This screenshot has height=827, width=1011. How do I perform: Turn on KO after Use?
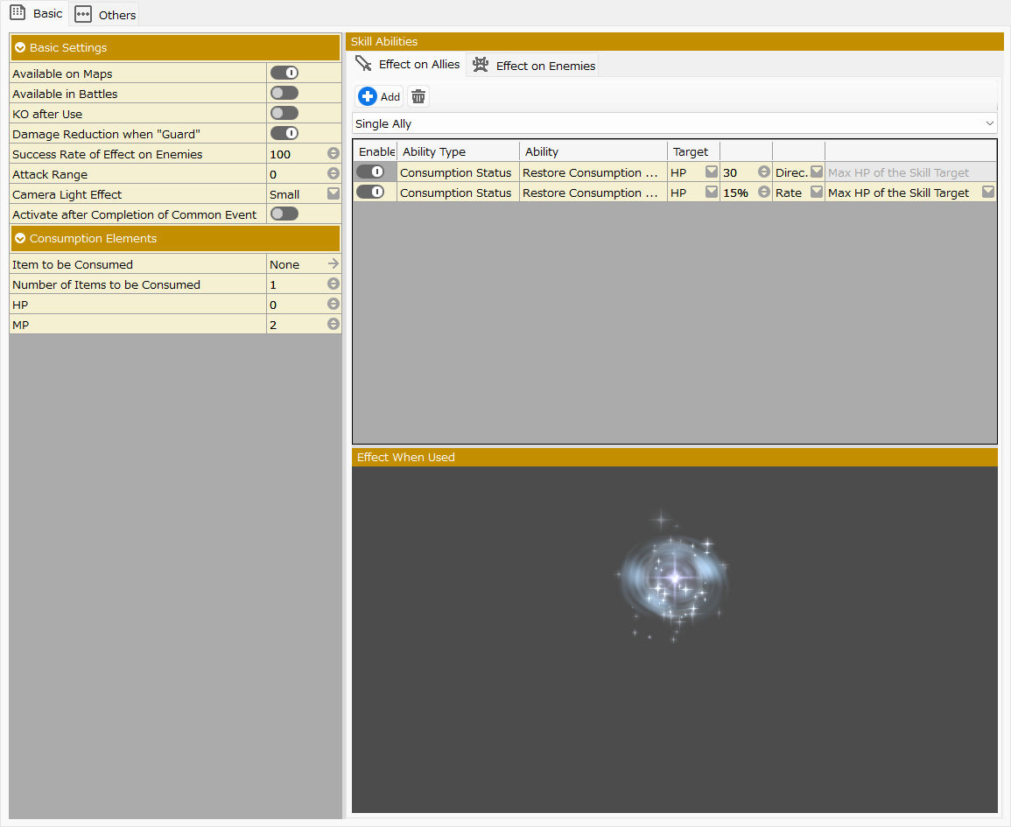(284, 114)
